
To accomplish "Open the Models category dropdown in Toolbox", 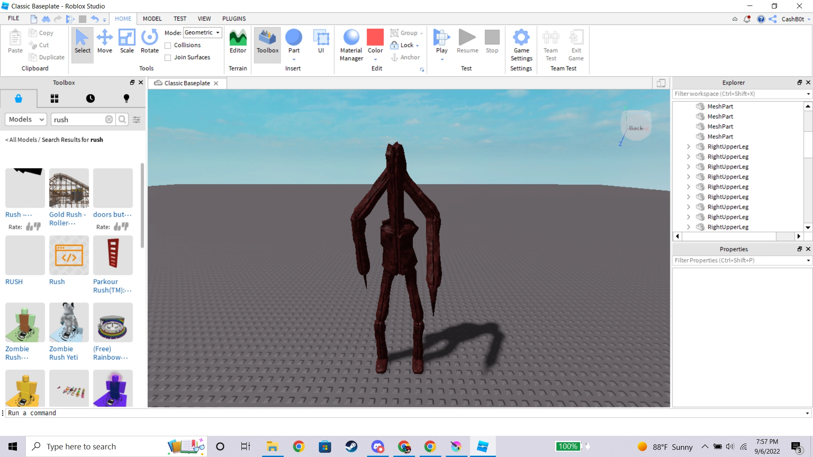I will click(x=25, y=119).
